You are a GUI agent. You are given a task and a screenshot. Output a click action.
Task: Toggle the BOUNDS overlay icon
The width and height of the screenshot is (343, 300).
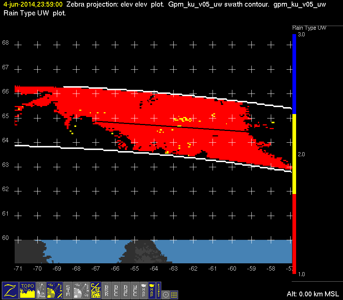click(159, 290)
